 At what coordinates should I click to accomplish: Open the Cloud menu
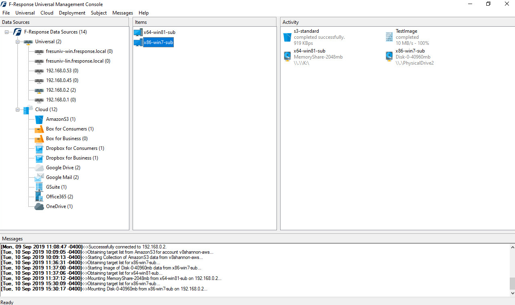coord(47,13)
